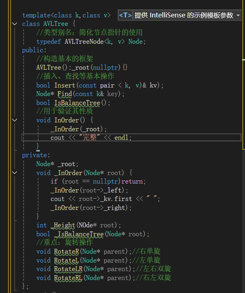Click the comment //用于验证其性质

click(65, 111)
